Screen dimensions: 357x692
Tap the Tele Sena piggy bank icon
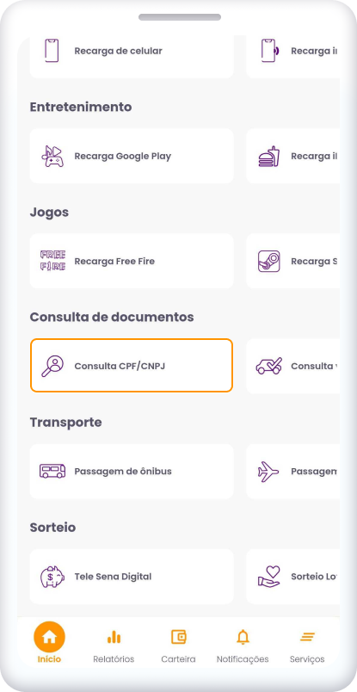coord(52,577)
